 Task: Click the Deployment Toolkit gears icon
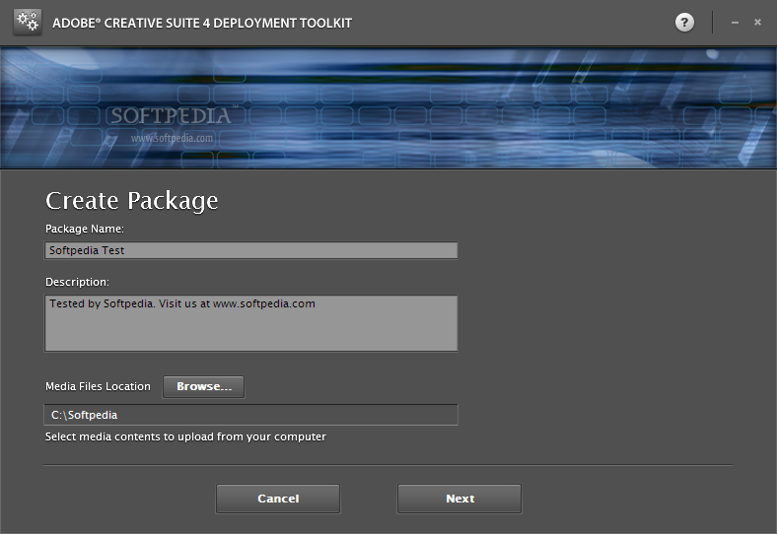(x=28, y=22)
